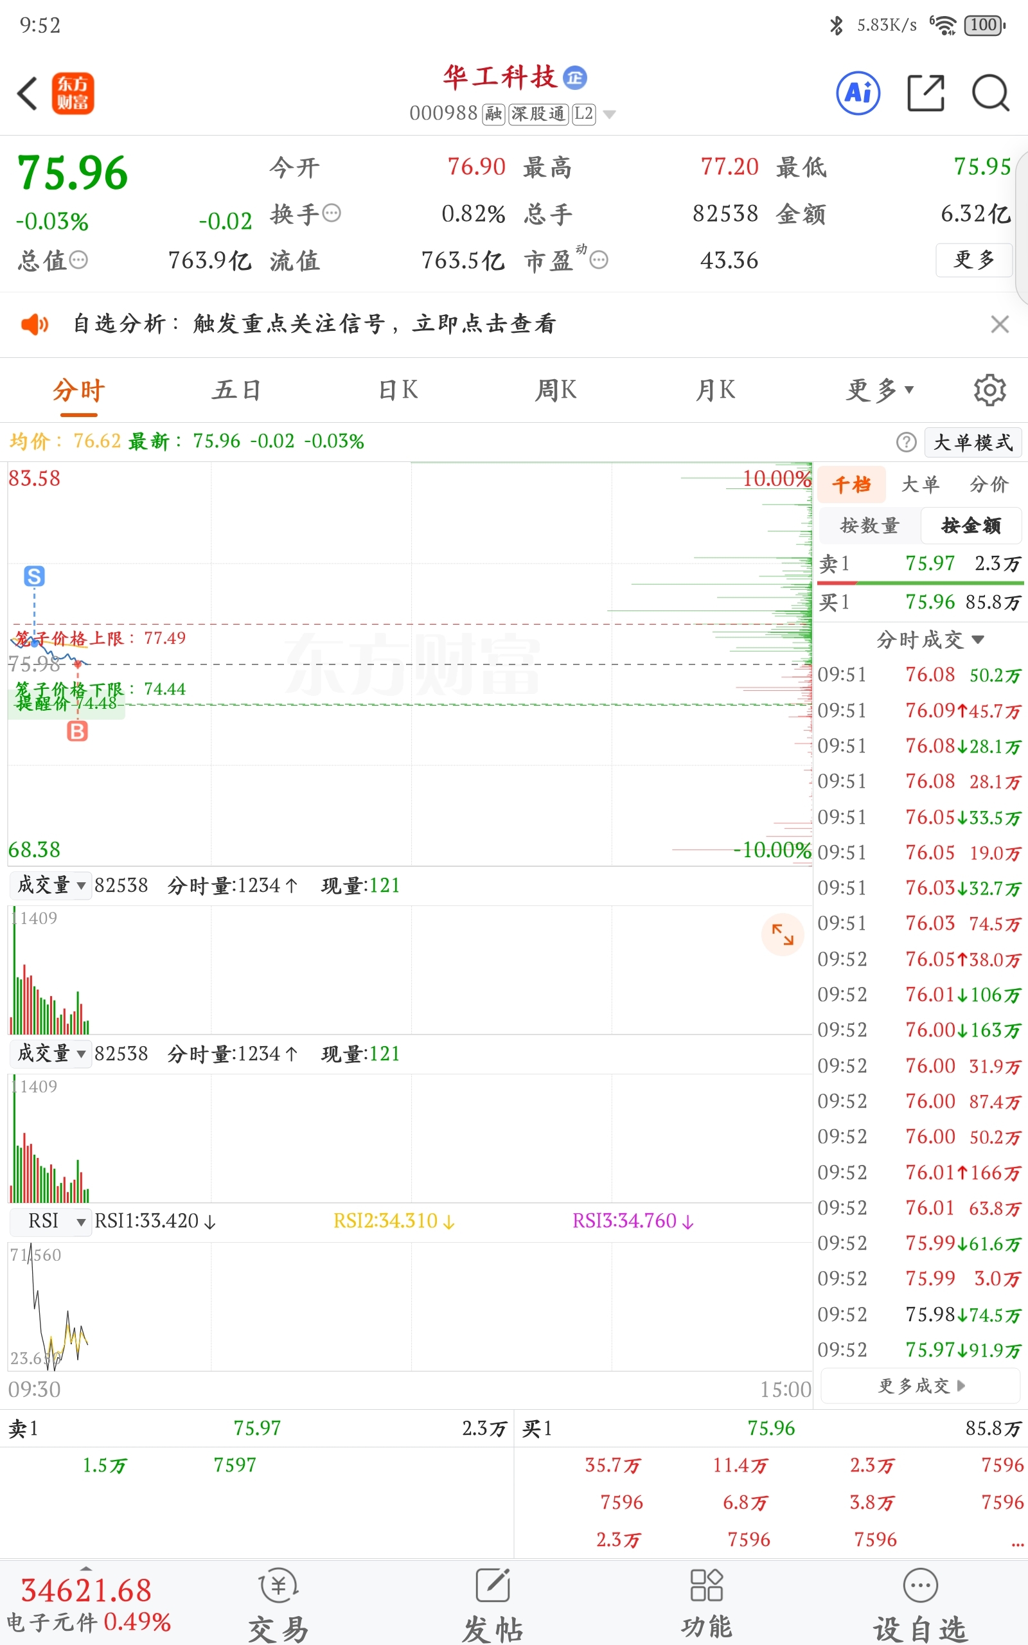This screenshot has width=1028, height=1645.
Task: Tap the share/export icon
Action: click(926, 93)
